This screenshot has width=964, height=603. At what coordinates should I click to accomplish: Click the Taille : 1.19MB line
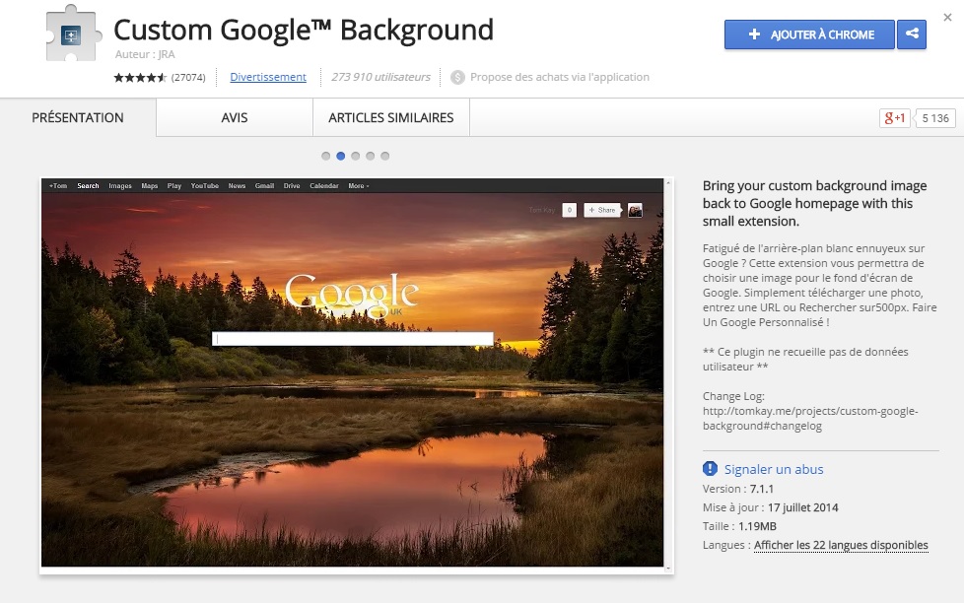point(739,526)
